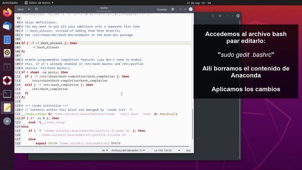Open the disc drive dock icon
Viewport: 302px width, 170px height.
(7, 121)
